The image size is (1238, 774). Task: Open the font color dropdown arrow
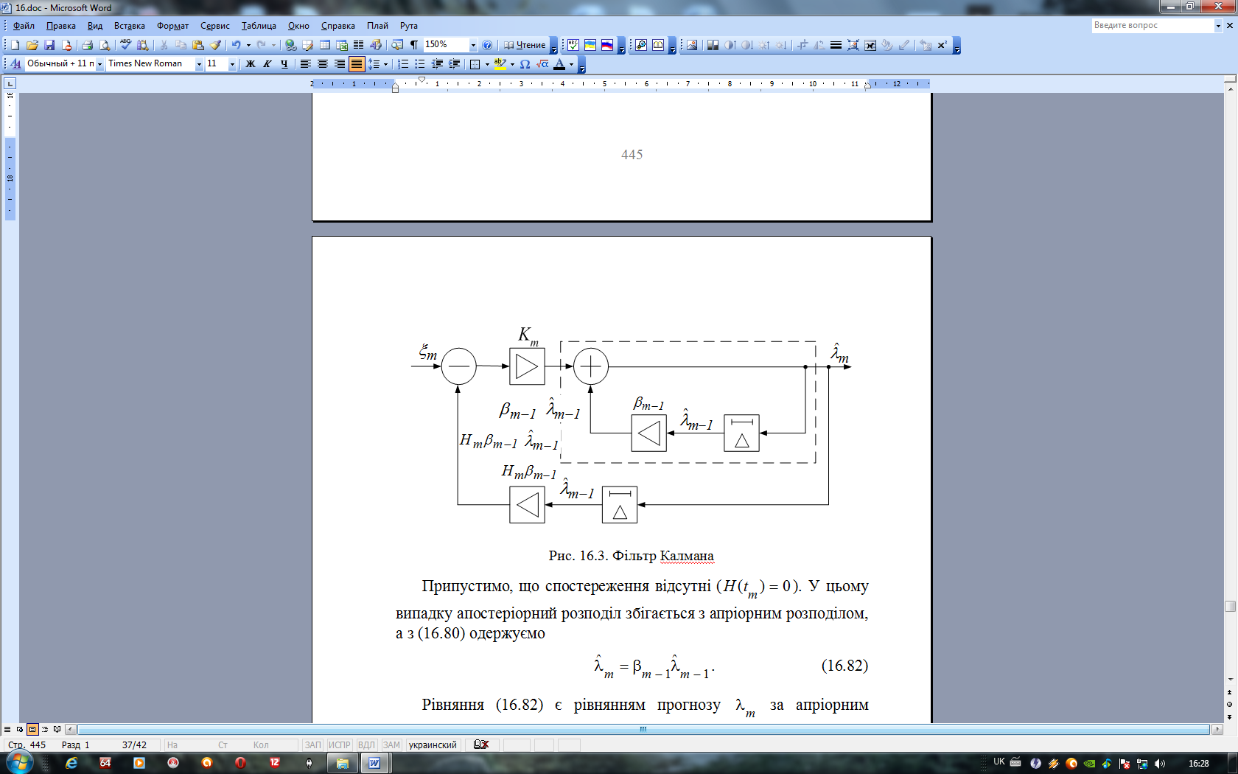pyautogui.click(x=571, y=64)
